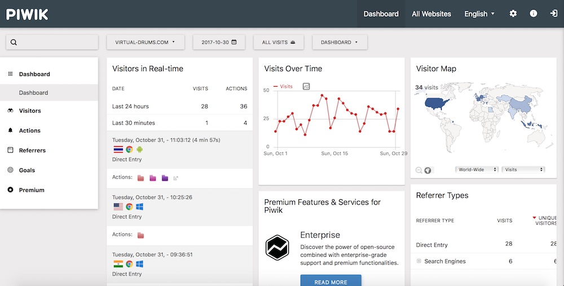Sort by the UNIQUE VISITORS column
564x286 pixels.
[545, 220]
